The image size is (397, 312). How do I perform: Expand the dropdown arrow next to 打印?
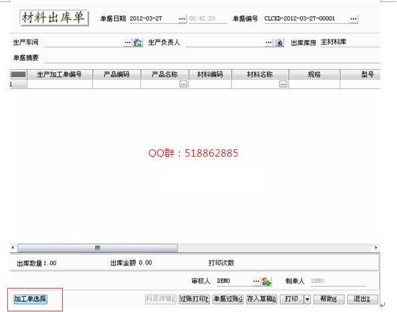click(x=307, y=299)
